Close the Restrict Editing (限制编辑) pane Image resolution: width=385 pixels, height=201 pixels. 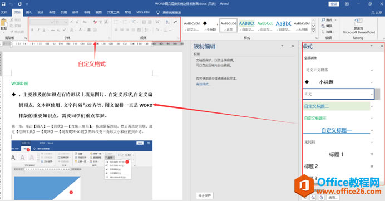point(293,46)
